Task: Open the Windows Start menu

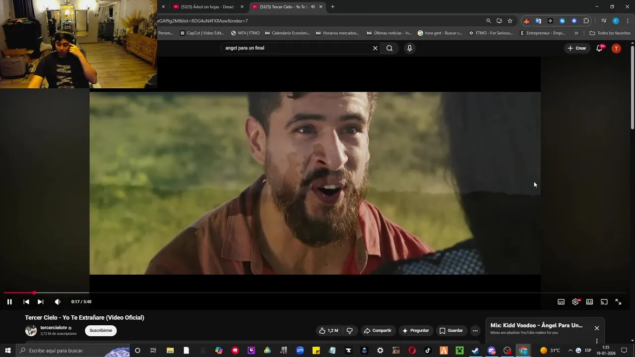Action: [8, 351]
